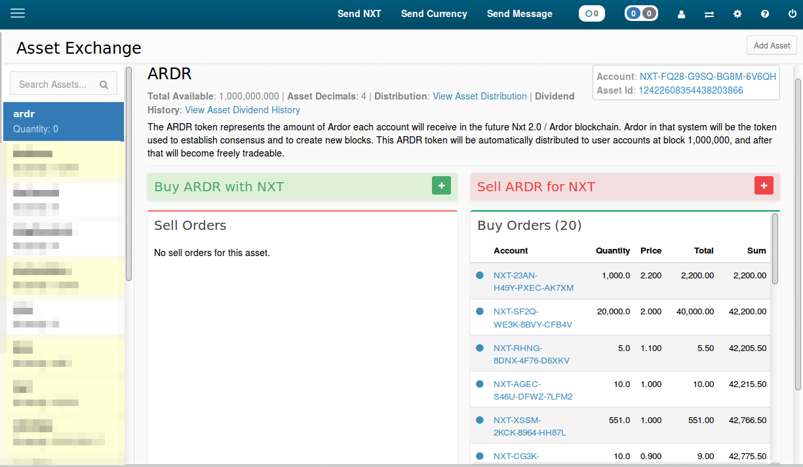This screenshot has width=803, height=467.
Task: Click the magnifier icon in Search Assets
Action: tap(104, 84)
